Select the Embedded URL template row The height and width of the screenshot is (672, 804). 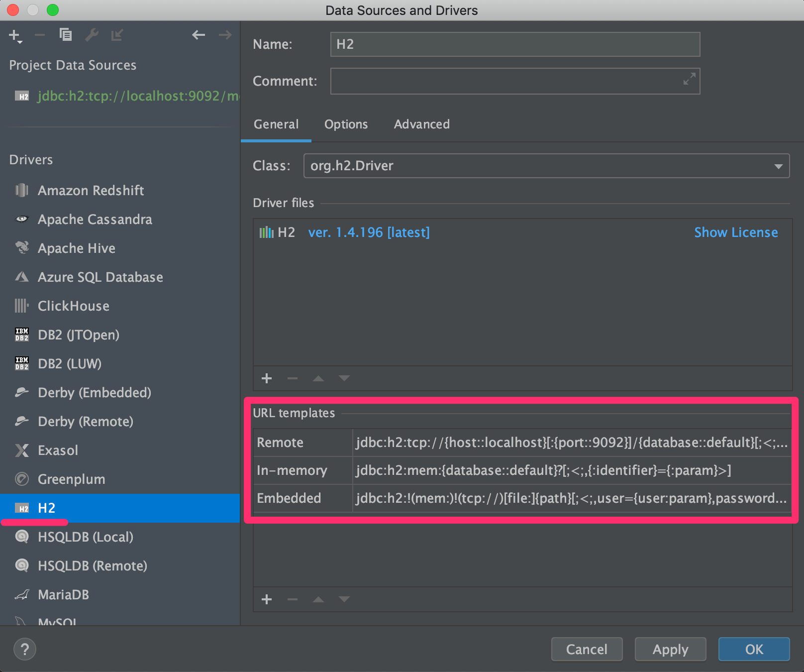pyautogui.click(x=522, y=498)
